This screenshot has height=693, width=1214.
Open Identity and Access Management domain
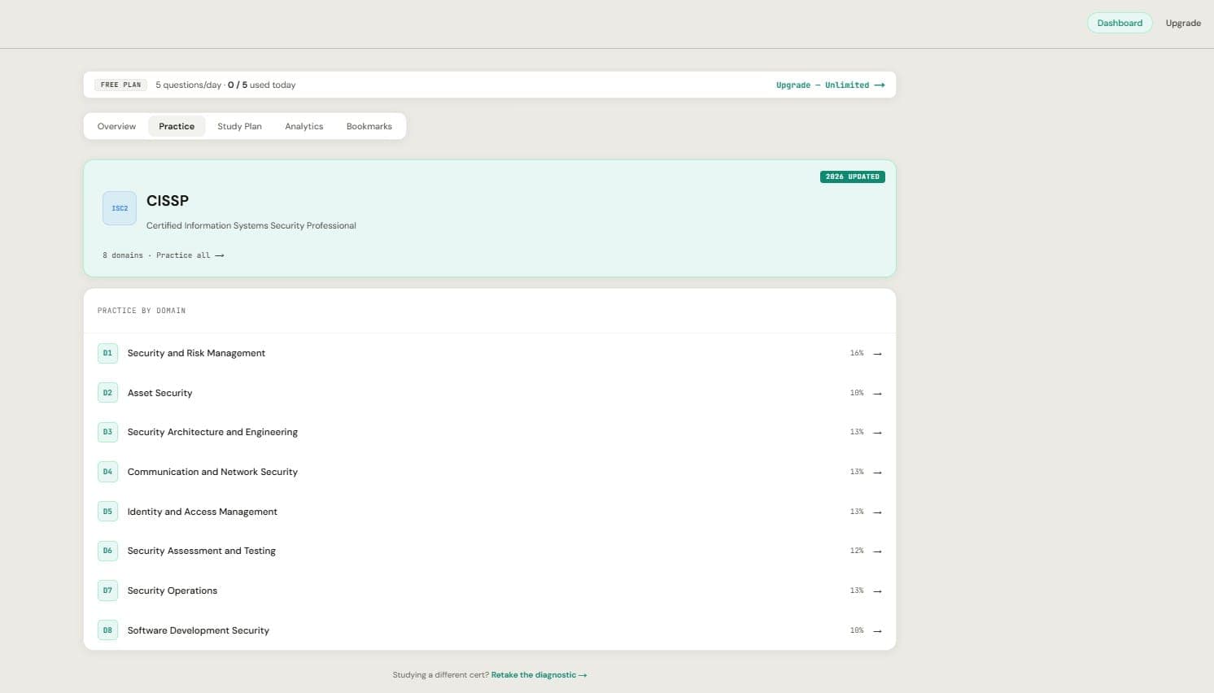[490, 512]
